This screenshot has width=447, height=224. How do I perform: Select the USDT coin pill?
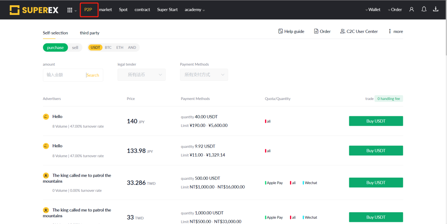(95, 48)
